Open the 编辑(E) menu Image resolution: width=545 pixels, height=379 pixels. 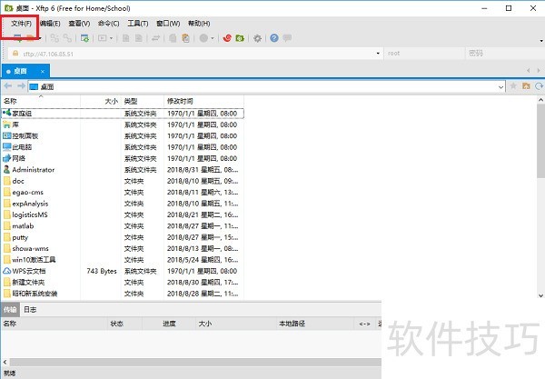pyautogui.click(x=50, y=24)
